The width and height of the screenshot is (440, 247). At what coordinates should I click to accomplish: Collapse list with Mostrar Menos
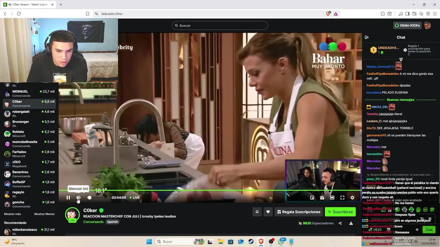coord(44,214)
